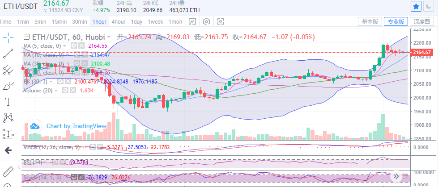
Task: Toggle night mode moon button
Action: click(428, 6)
